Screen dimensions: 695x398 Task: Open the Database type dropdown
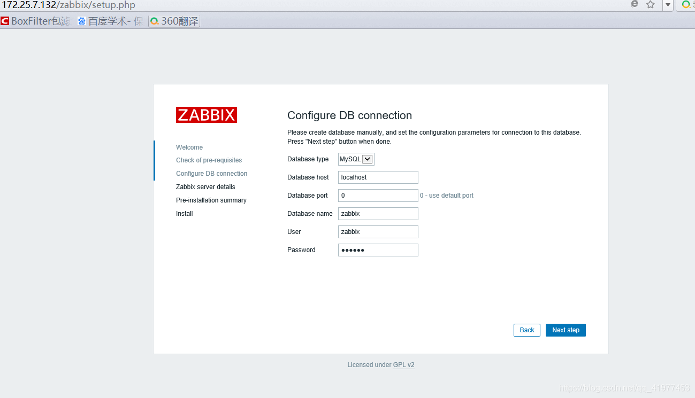[356, 159]
